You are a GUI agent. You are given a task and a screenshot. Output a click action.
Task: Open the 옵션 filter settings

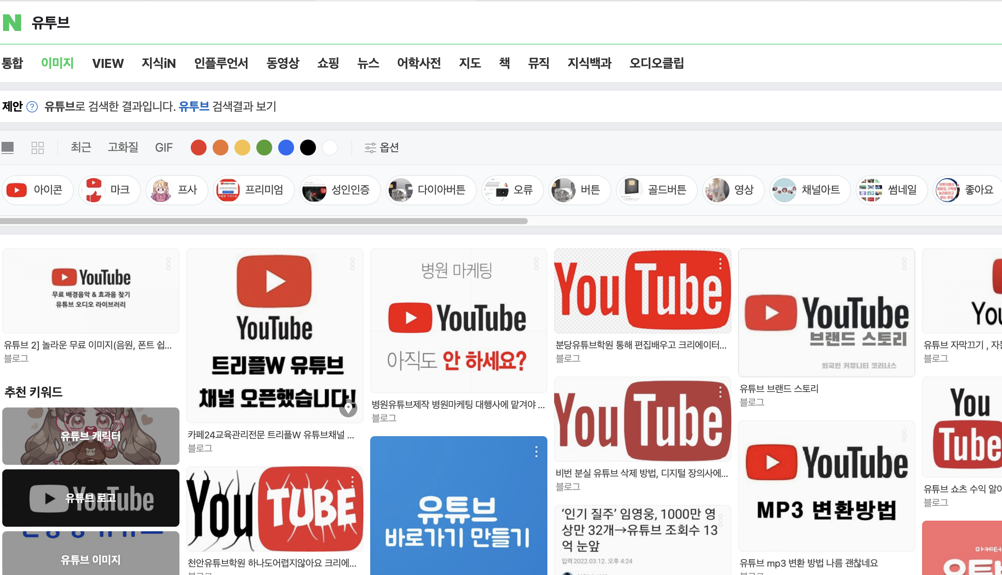point(381,148)
